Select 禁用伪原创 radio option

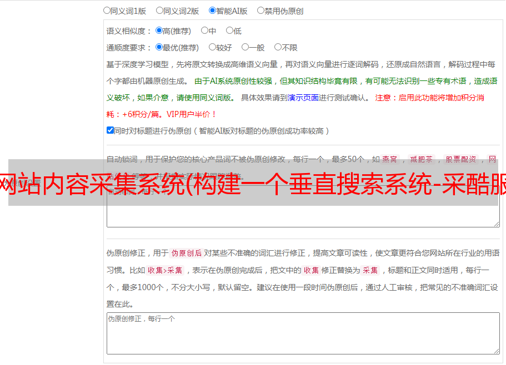pyautogui.click(x=260, y=11)
